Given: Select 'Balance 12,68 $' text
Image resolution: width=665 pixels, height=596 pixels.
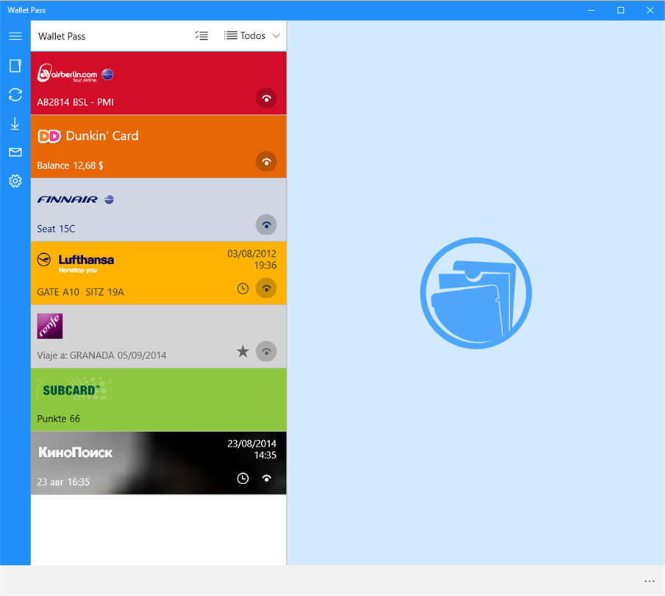Looking at the screenshot, I should click(70, 166).
